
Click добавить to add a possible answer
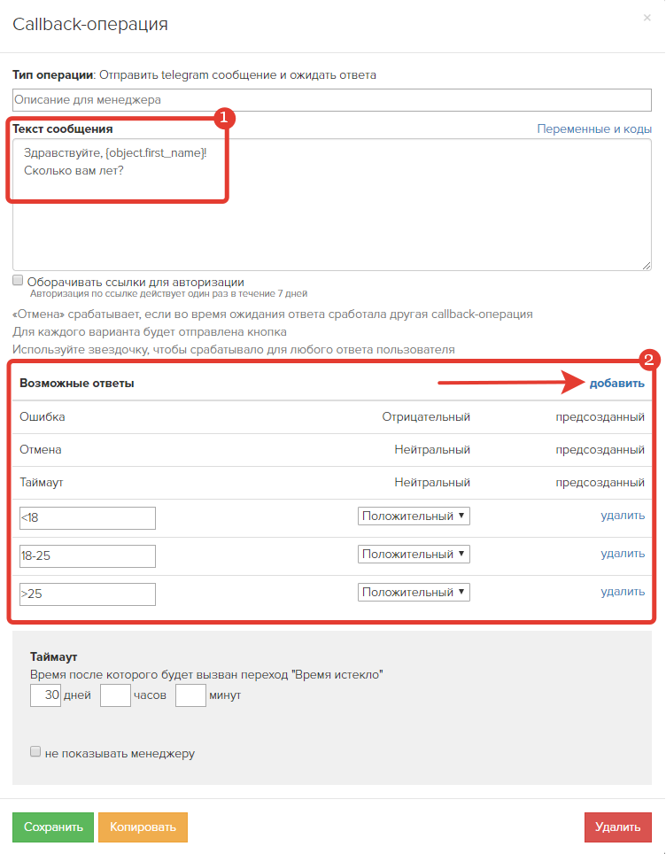[x=617, y=384]
